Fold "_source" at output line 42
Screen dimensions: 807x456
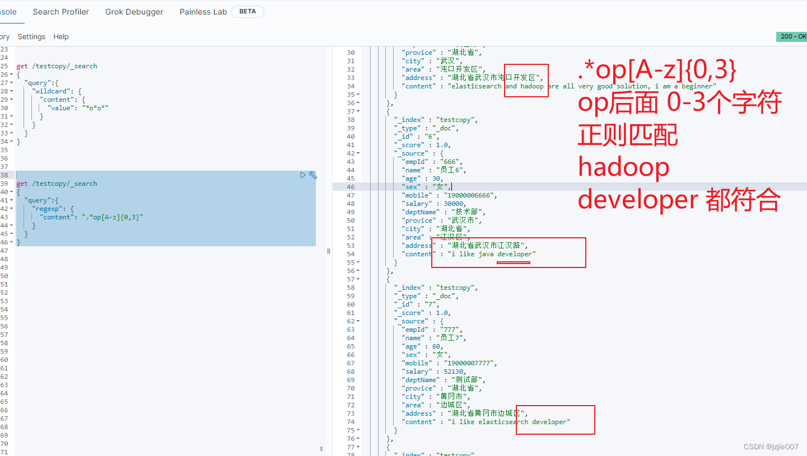pyautogui.click(x=358, y=153)
